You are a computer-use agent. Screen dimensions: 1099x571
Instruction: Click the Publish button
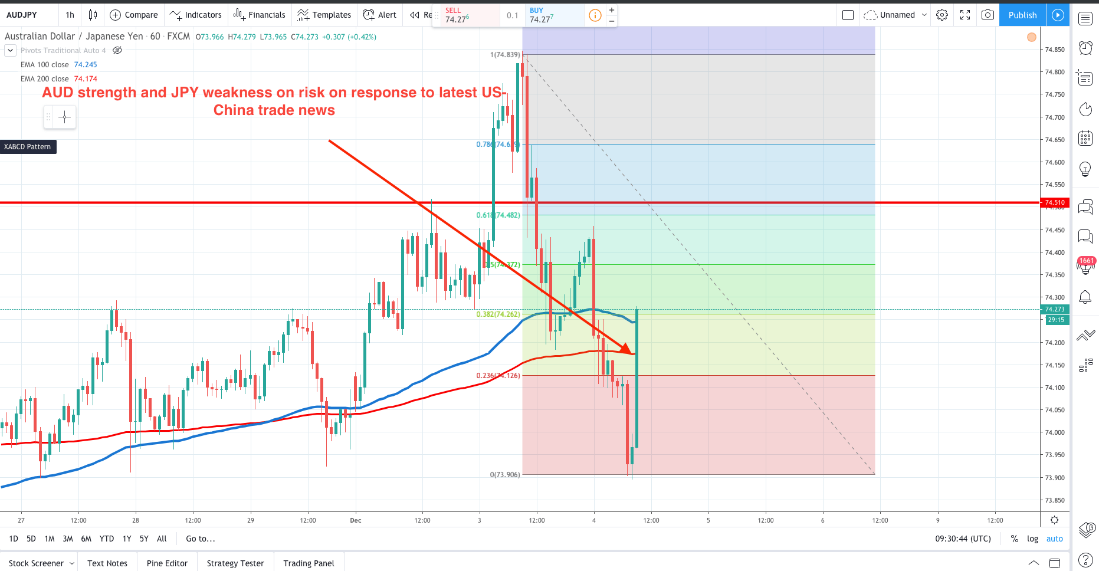(1022, 15)
